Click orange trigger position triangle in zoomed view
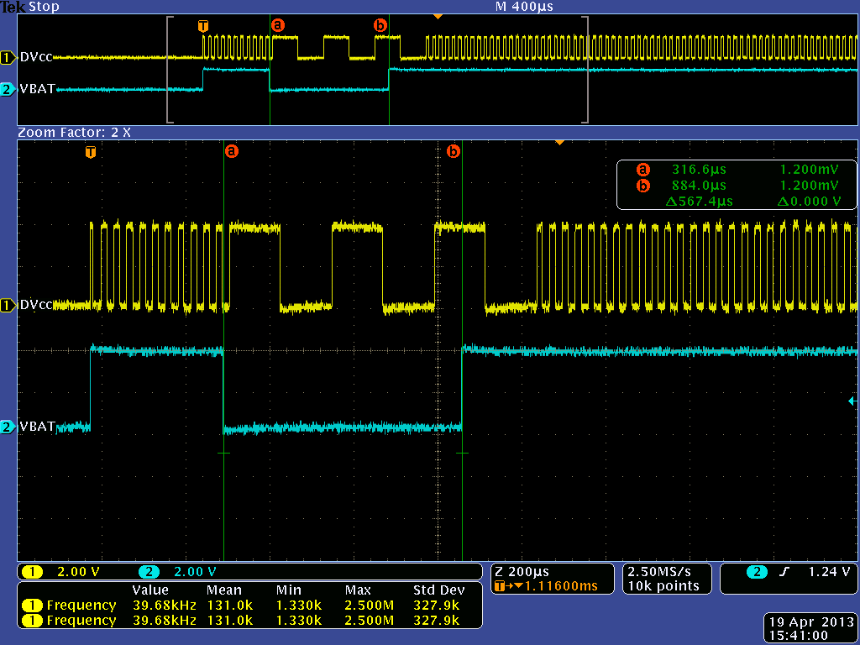Image resolution: width=860 pixels, height=645 pixels. pyautogui.click(x=559, y=143)
